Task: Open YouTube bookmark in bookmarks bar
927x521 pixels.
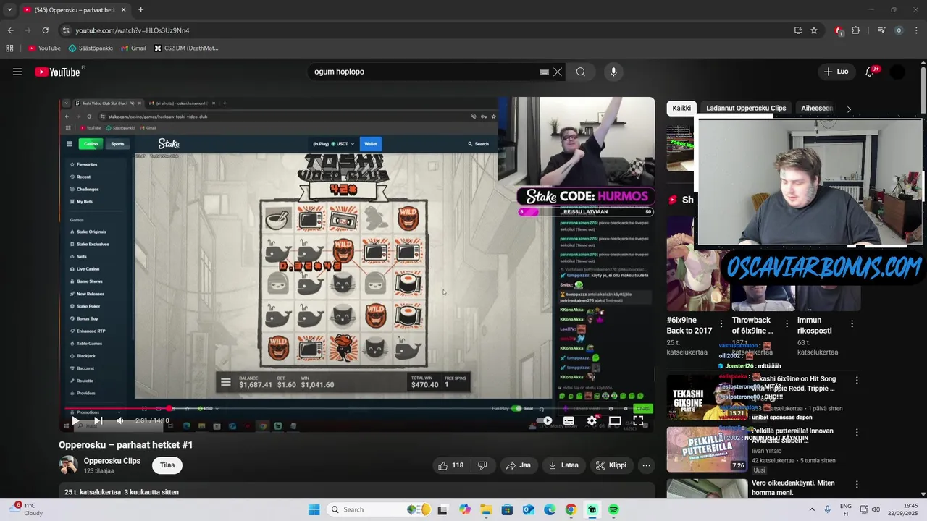Action: (44, 48)
